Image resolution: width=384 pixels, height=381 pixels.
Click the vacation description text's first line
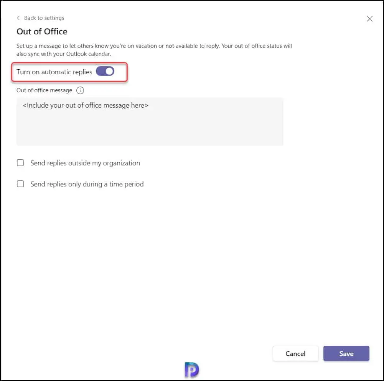(154, 46)
